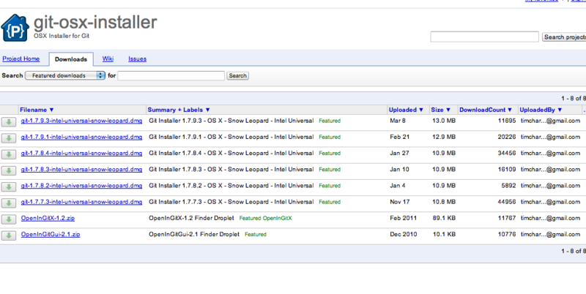Open the Featured downloads search dropdown
The width and height of the screenshot is (586, 294).
pos(65,75)
